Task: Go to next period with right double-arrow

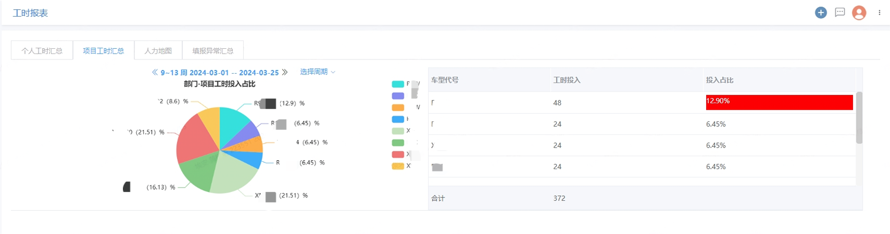Action: pyautogui.click(x=285, y=72)
